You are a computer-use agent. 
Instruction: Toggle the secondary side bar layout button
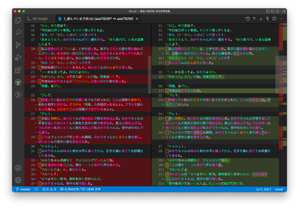click(277, 11)
